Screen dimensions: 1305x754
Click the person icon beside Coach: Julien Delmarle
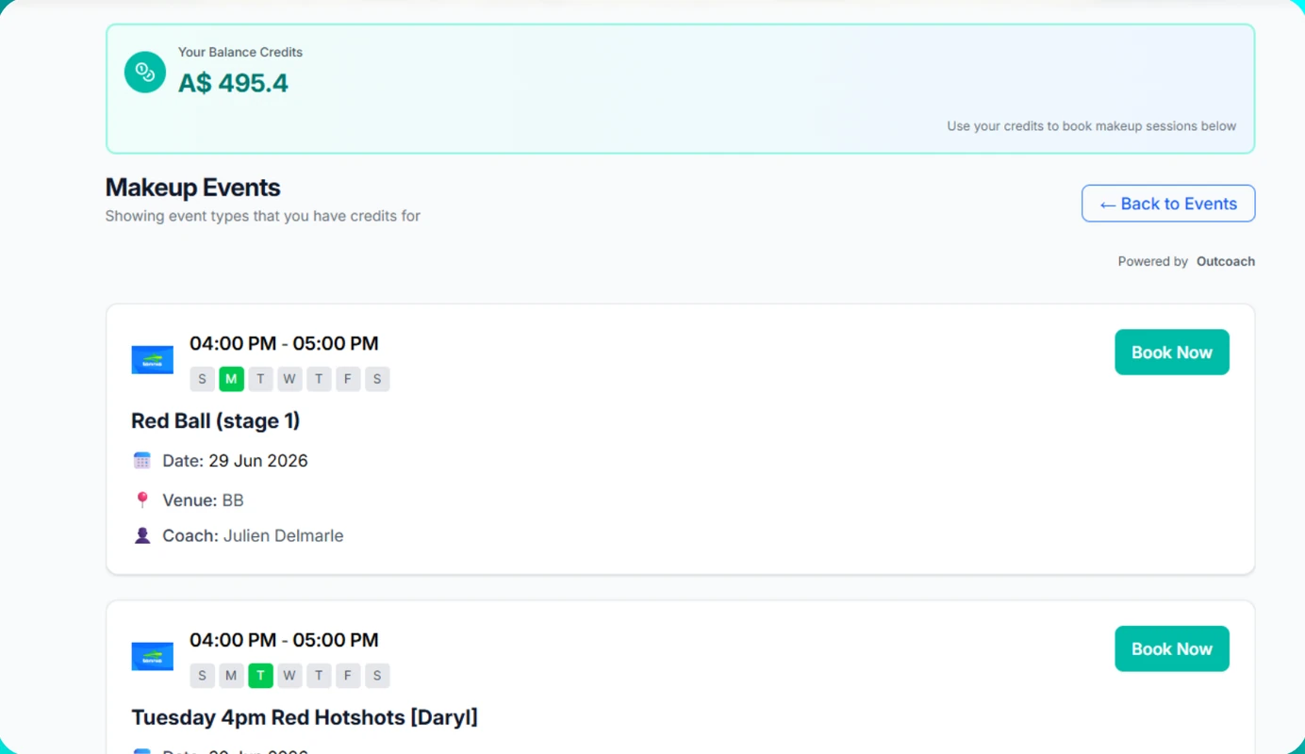(x=142, y=535)
